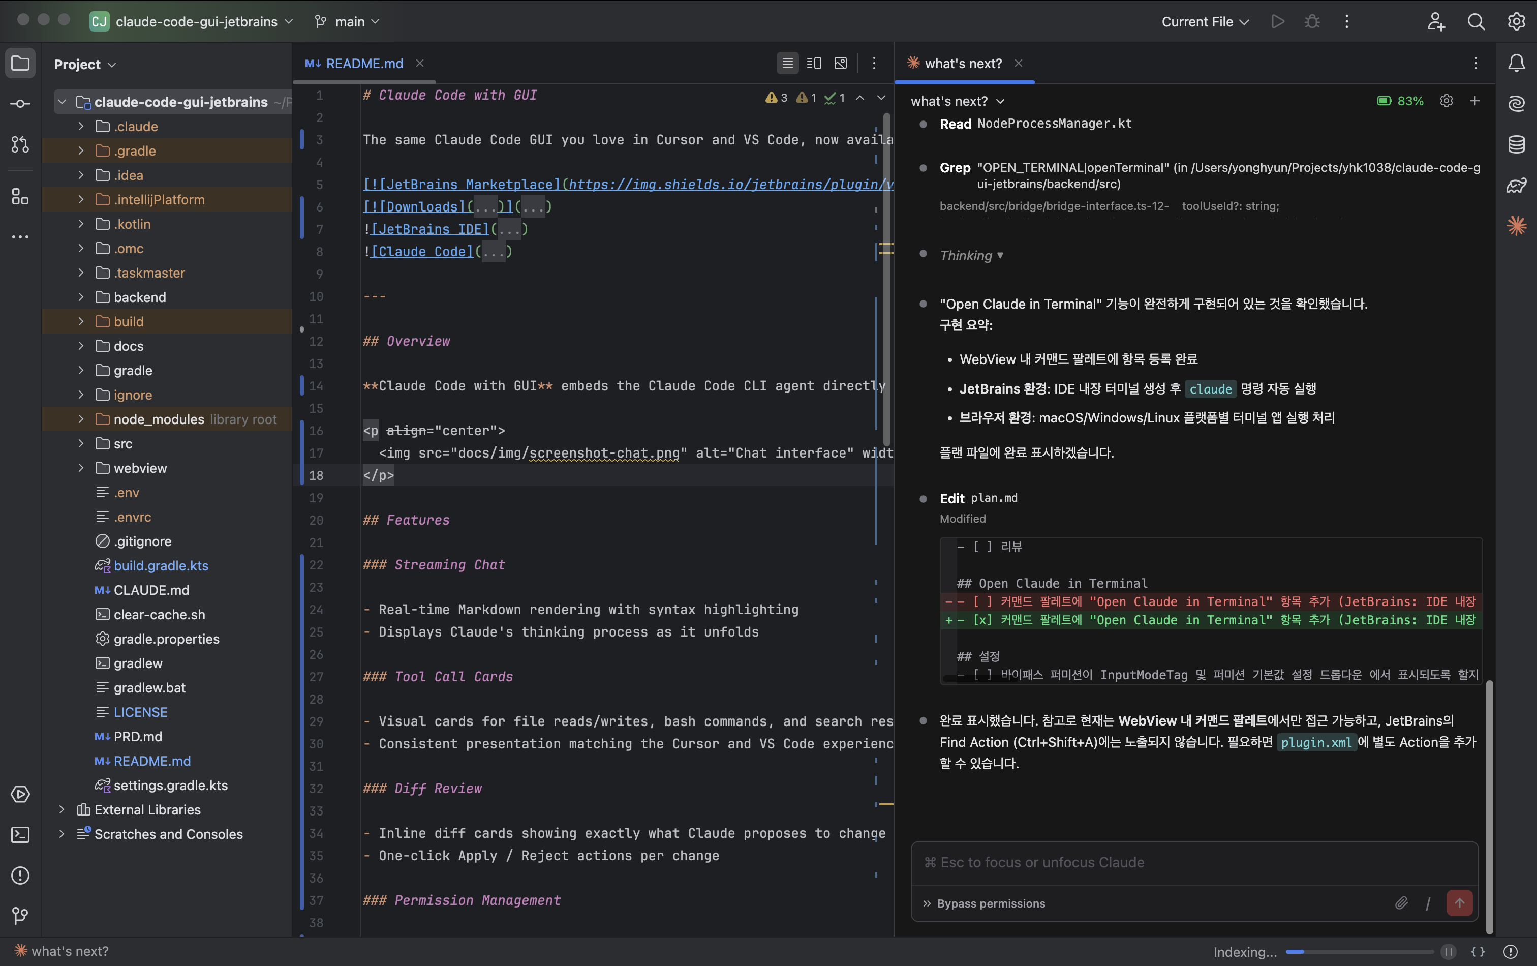
Task: Open the Downloads badge link
Action: 439,207
